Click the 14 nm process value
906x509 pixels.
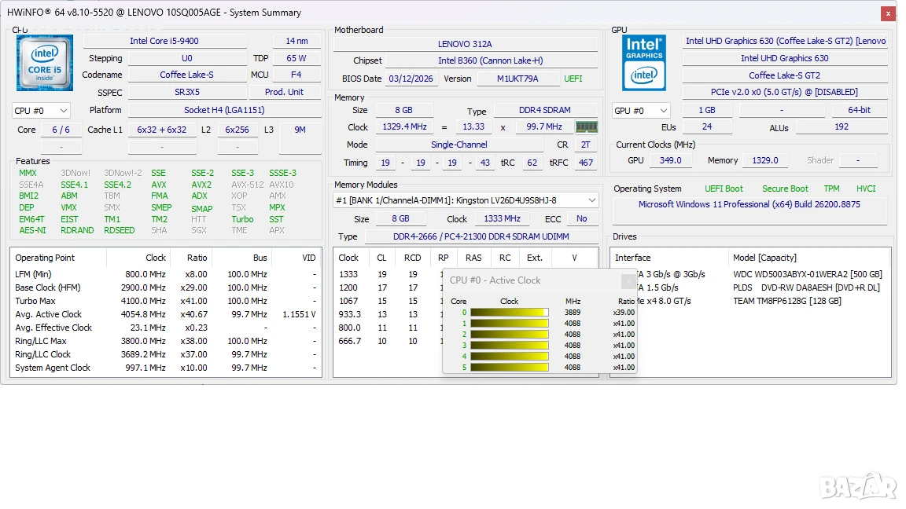pos(296,41)
